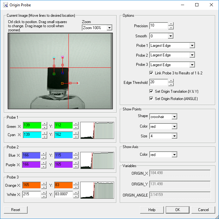This screenshot has height=219, width=219.
Task: Click the Cyan X color field
Action: (x=31, y=135)
